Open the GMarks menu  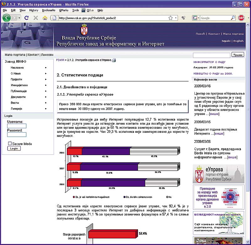tap(64, 10)
